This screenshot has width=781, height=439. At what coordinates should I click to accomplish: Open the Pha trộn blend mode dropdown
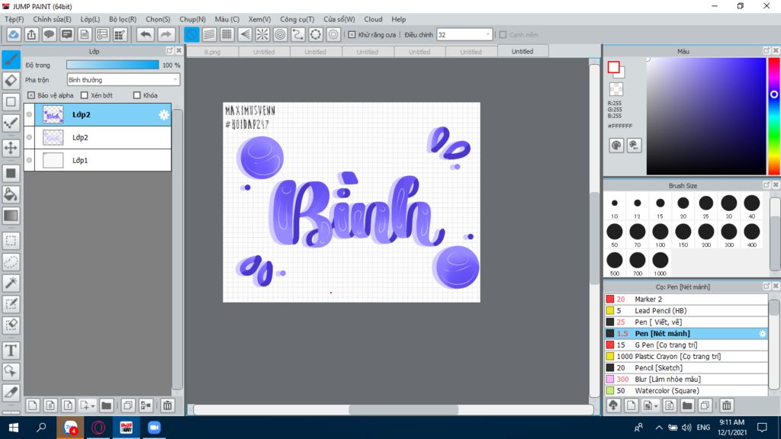123,79
